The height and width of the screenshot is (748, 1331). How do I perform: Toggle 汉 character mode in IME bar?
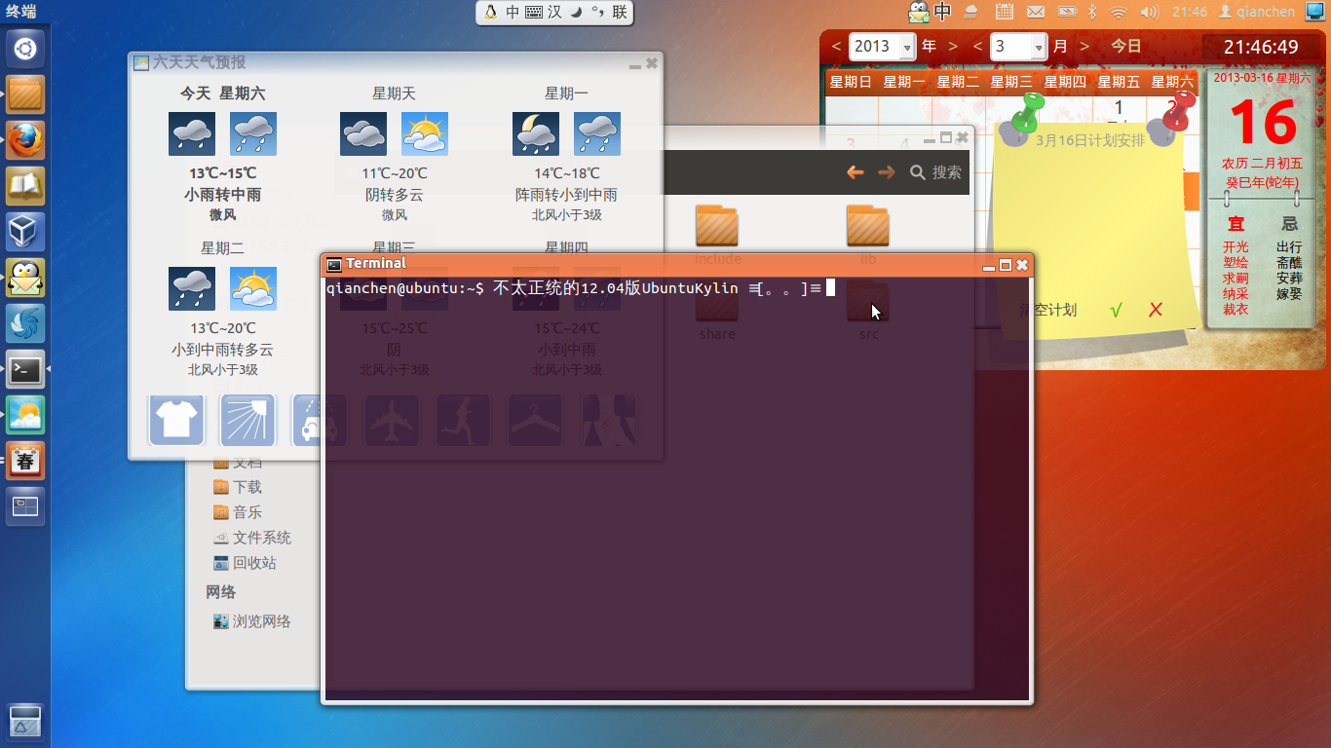[x=554, y=13]
